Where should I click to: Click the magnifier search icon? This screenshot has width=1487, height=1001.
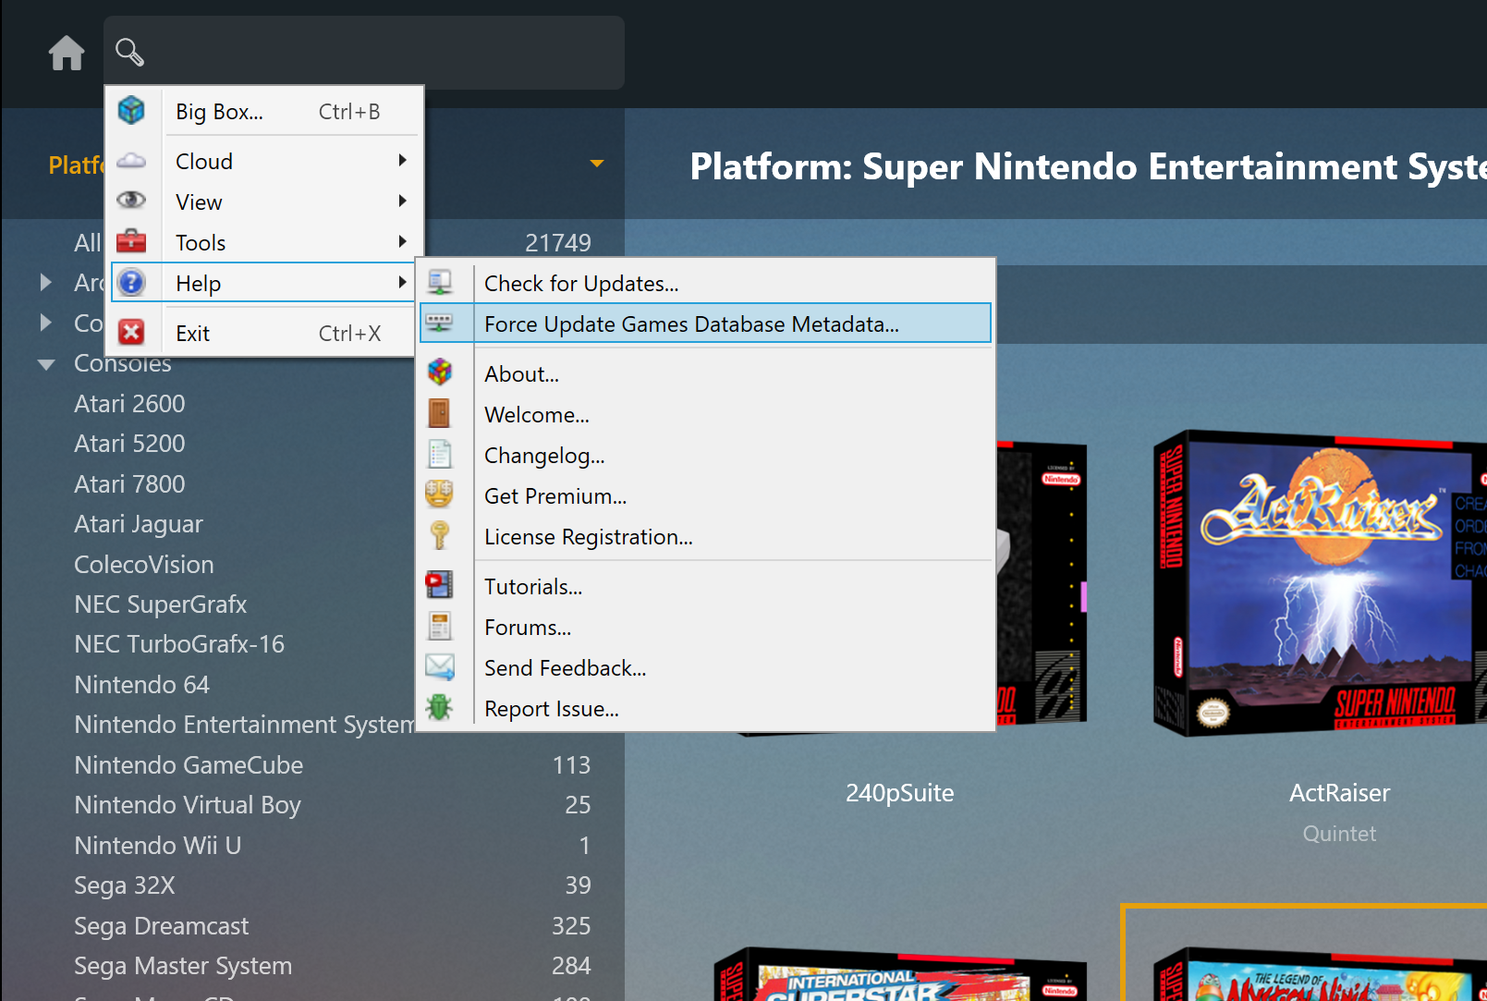click(x=129, y=53)
